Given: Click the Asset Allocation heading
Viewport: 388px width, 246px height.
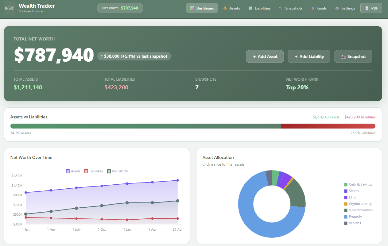Looking at the screenshot, I should tap(218, 157).
